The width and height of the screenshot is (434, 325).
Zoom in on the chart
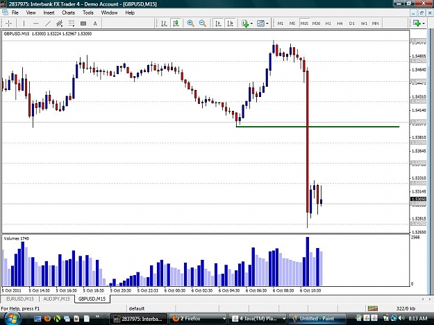point(190,24)
